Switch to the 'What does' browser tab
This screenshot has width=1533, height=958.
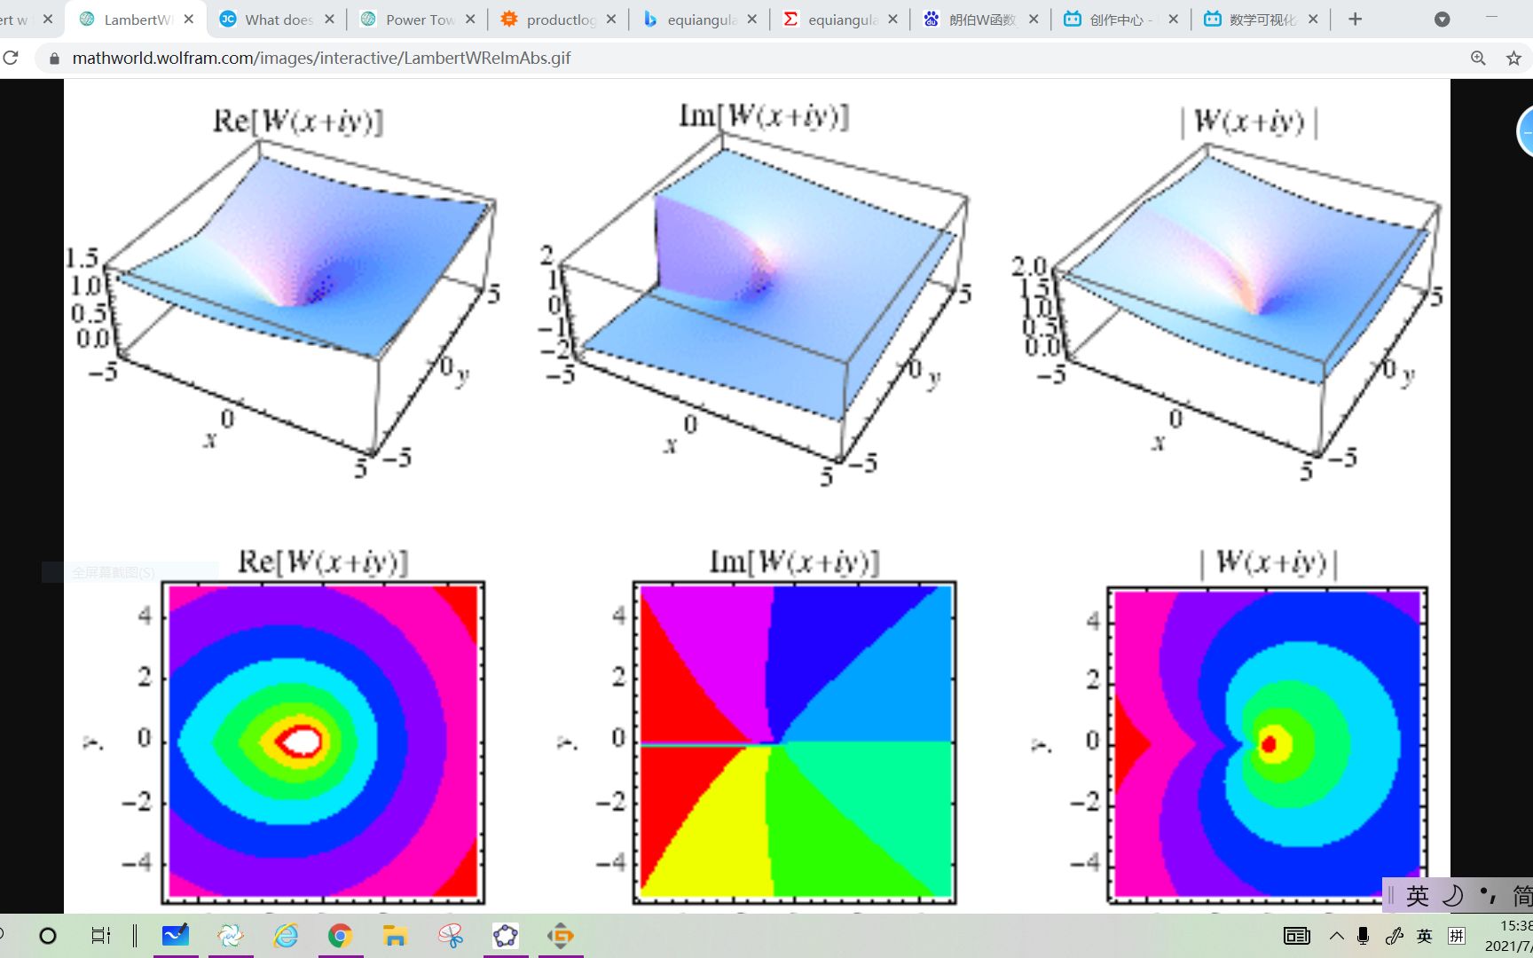(275, 19)
